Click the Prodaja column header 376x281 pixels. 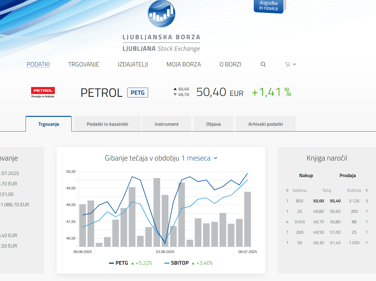pyautogui.click(x=348, y=176)
